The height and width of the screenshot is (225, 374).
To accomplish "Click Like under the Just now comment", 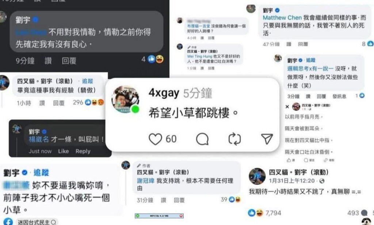I will (63, 151).
